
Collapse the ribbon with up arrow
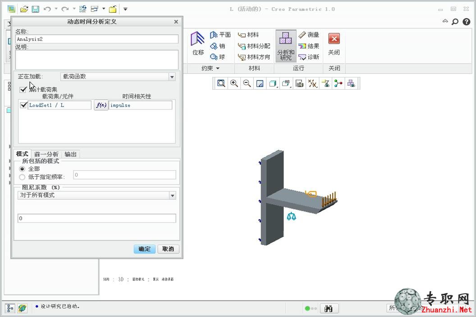pos(445,21)
